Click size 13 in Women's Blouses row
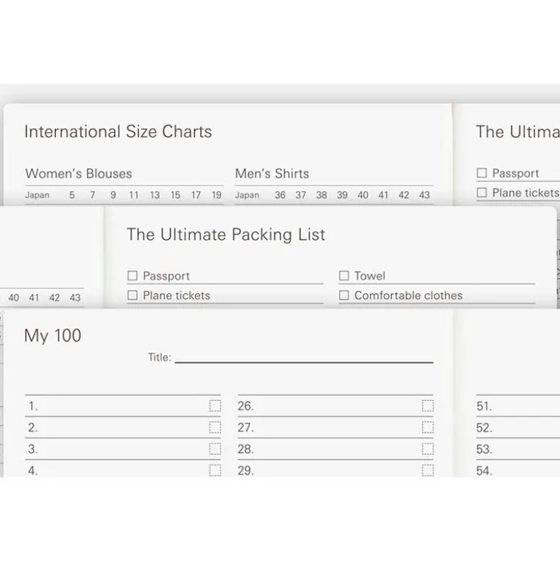Image resolution: width=560 pixels, height=561 pixels. coord(154,195)
